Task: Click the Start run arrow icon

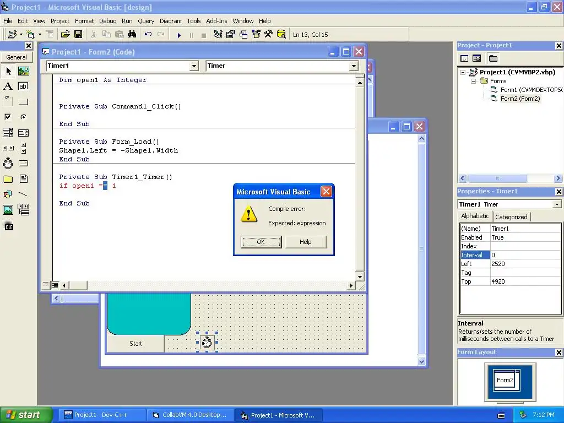Action: click(179, 35)
